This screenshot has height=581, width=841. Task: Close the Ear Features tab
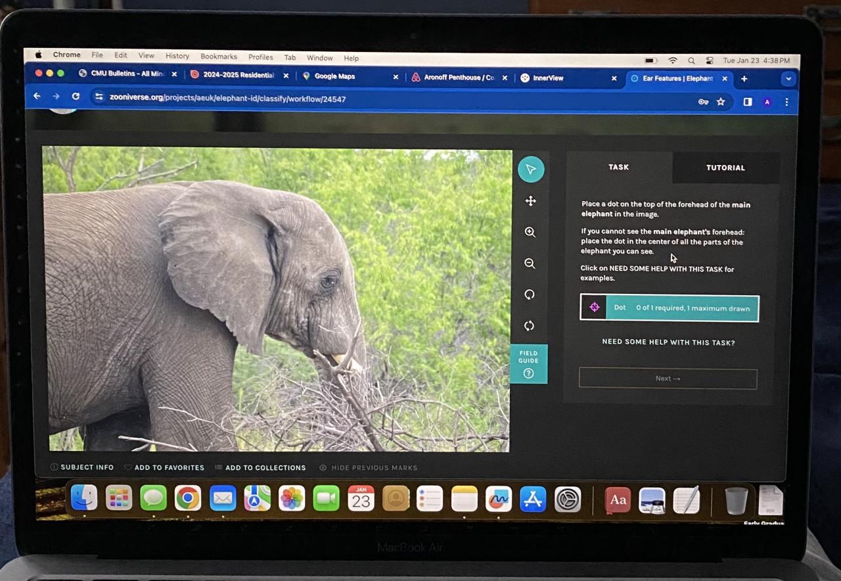[x=725, y=78]
